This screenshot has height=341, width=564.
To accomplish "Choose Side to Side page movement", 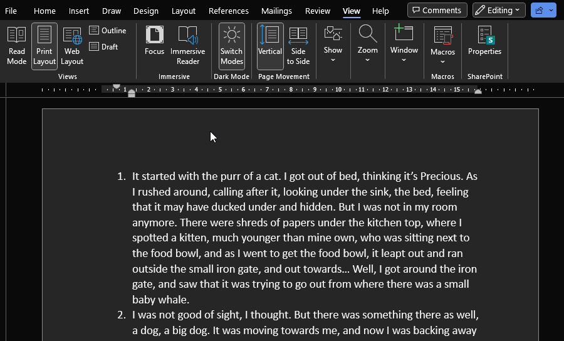I will (x=298, y=46).
